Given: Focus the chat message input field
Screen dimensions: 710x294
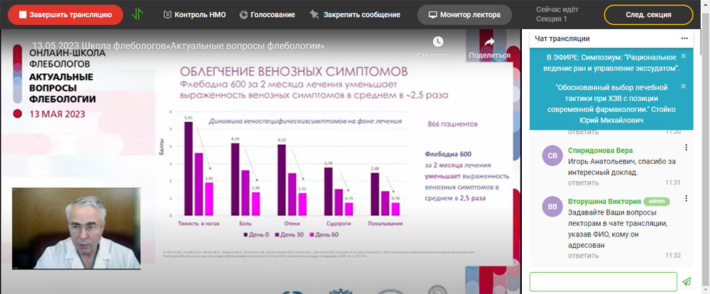Looking at the screenshot, I should [603, 281].
